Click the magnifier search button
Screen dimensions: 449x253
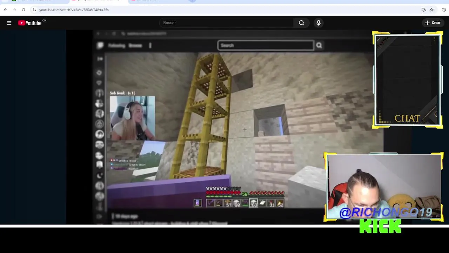(x=302, y=23)
